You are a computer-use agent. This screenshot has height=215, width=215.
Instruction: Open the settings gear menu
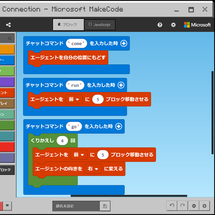point(173,25)
